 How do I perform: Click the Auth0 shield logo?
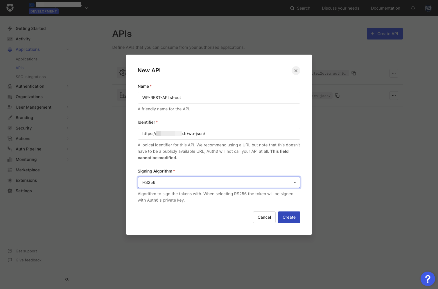[10, 8]
